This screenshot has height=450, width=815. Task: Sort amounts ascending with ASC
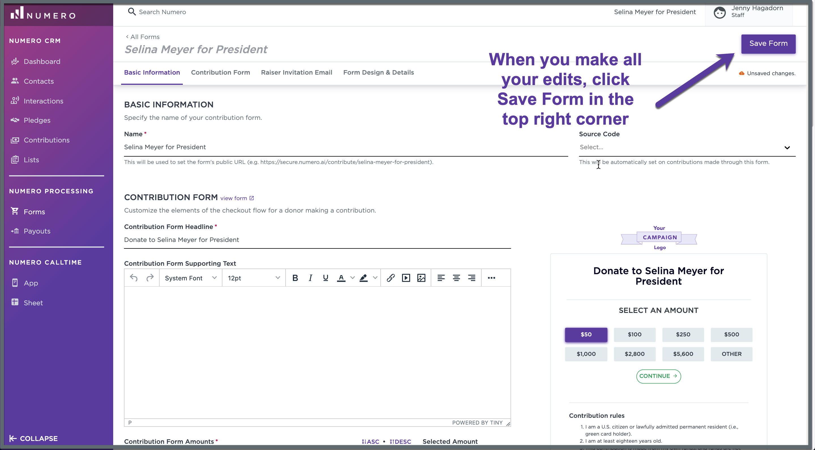(x=370, y=442)
